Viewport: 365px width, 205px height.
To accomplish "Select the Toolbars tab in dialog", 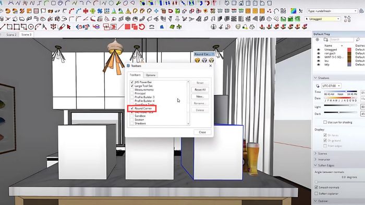I will point(135,75).
